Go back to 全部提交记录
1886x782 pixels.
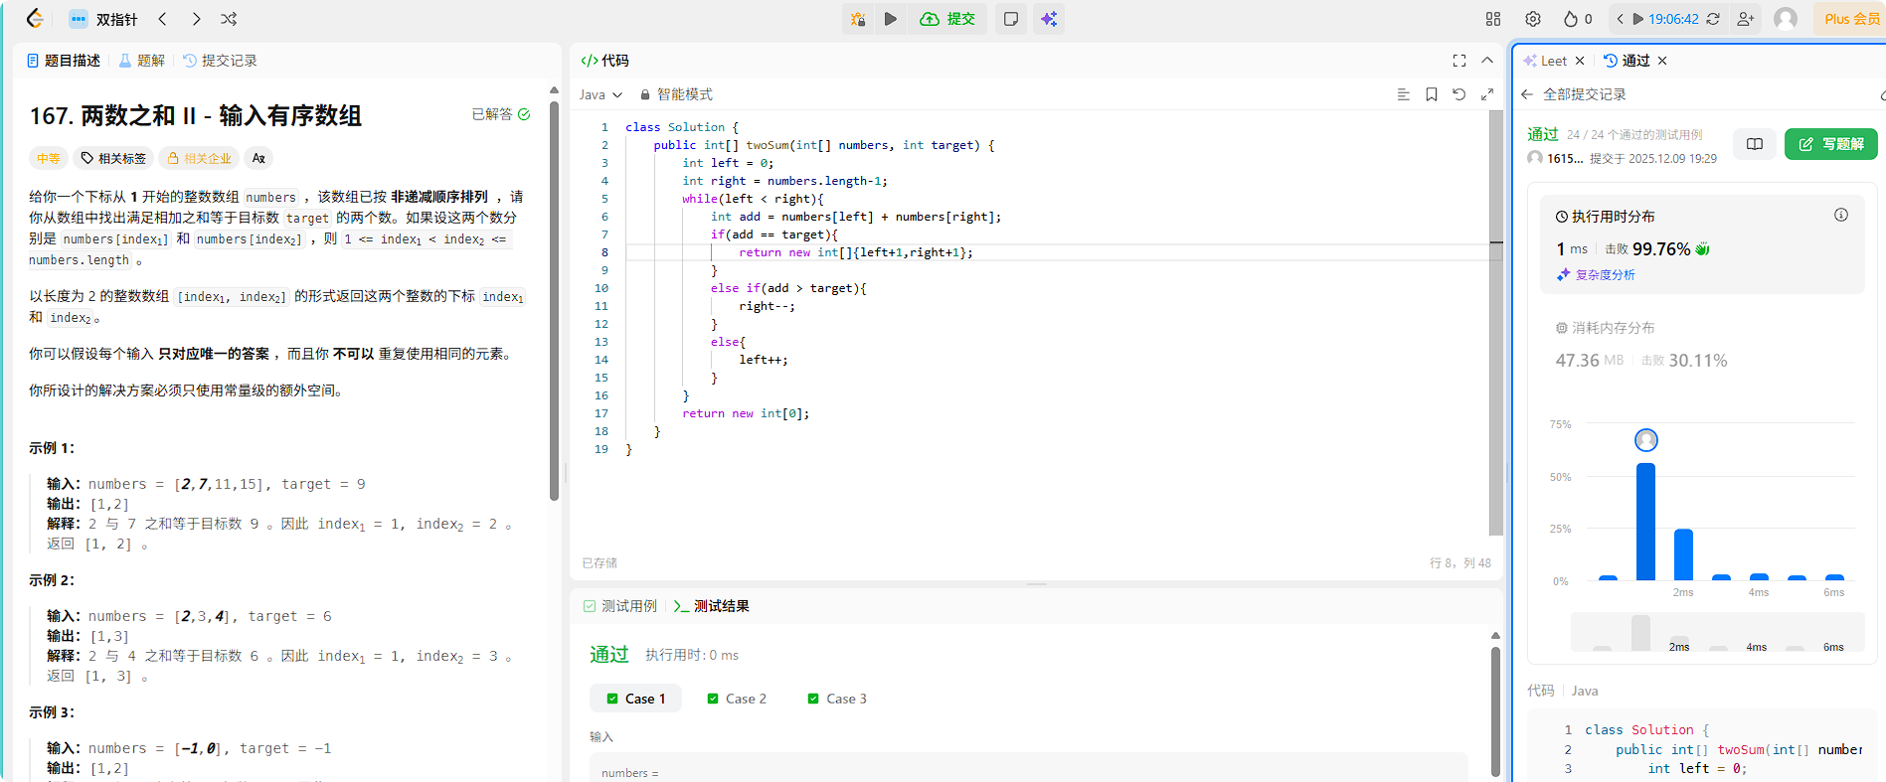pyautogui.click(x=1575, y=94)
